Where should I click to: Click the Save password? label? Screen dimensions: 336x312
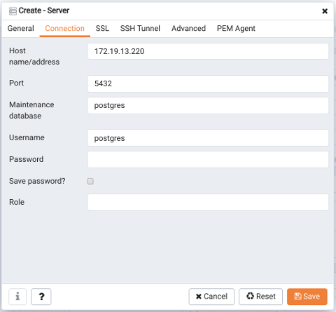point(37,181)
